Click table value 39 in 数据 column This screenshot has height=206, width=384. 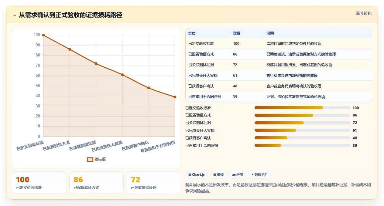[x=235, y=97]
